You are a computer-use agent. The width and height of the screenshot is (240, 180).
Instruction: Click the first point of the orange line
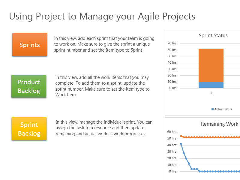tap(181, 136)
